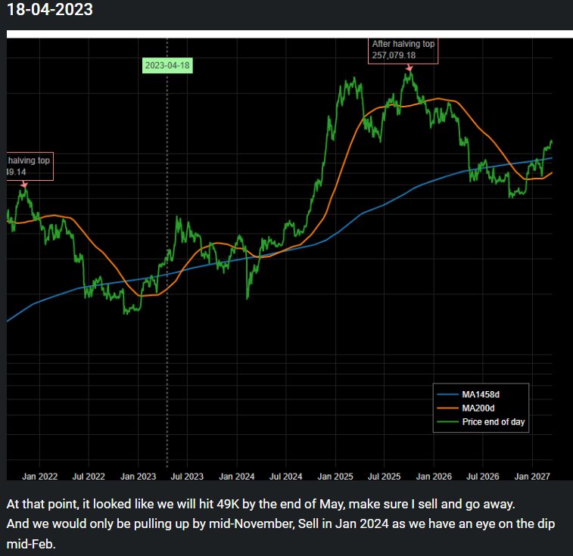573x556 pixels.
Task: Click the partially visible halving top annotation at left
Action: pos(30,166)
